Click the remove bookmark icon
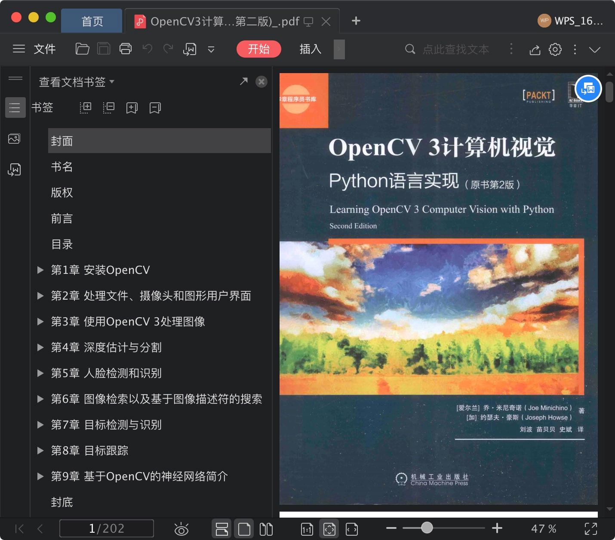The image size is (615, 540). click(155, 107)
